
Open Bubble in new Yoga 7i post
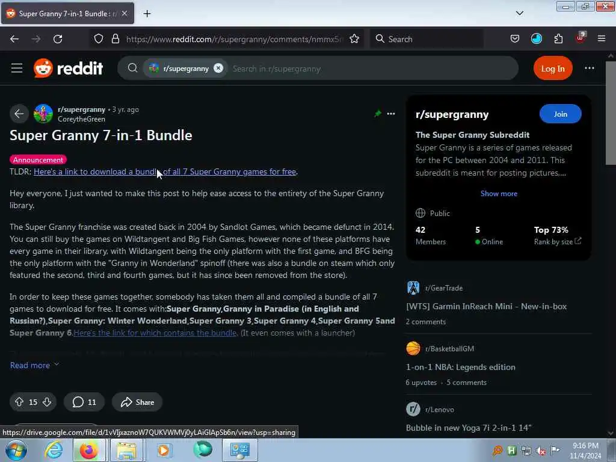coord(468,428)
